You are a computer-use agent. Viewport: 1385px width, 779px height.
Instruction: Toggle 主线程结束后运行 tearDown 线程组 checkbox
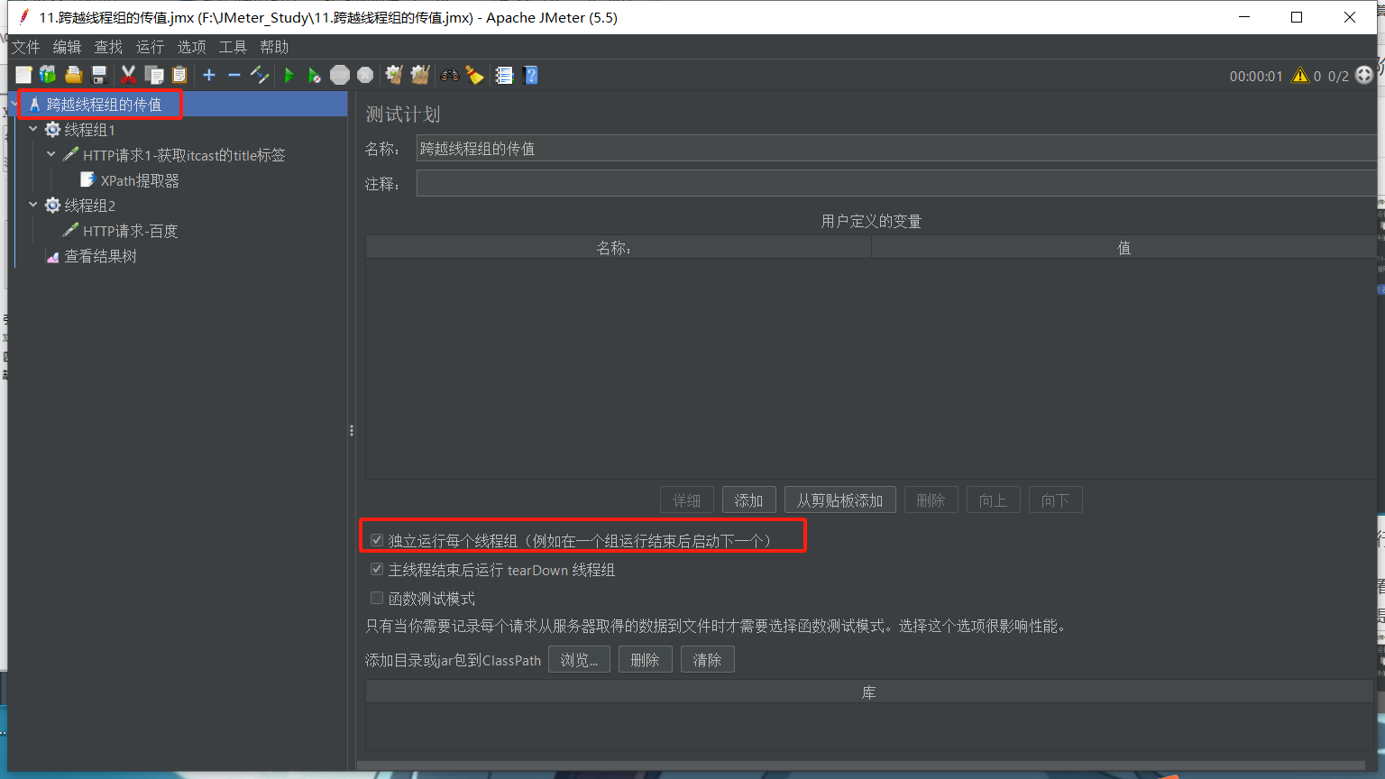(377, 570)
